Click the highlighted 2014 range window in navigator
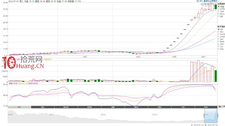Viewport: 225px width, 126px height. pos(211,116)
